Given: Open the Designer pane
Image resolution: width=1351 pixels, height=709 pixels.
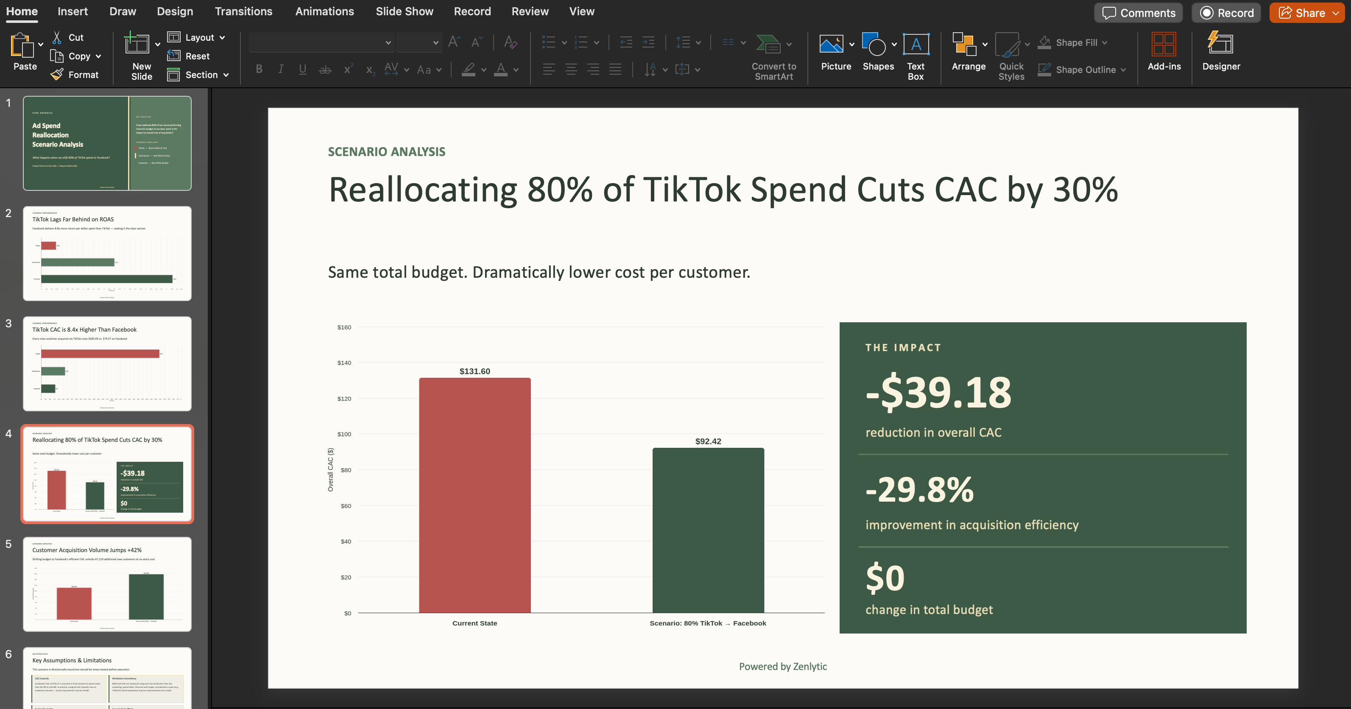Looking at the screenshot, I should point(1220,43).
